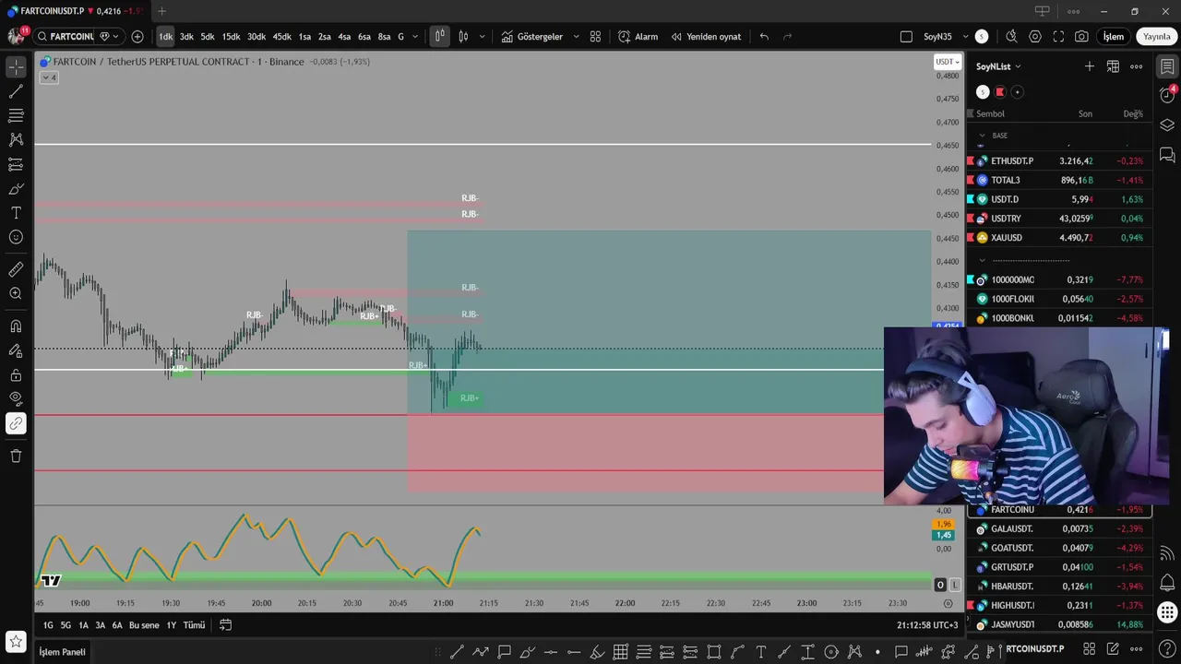Select the JASMYUSDT watchlist row

(1058, 624)
